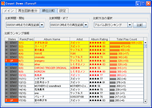Click the Count Down iTunes app icon
Image resolution: width=152 pixels, height=108 pixels.
[3, 3]
